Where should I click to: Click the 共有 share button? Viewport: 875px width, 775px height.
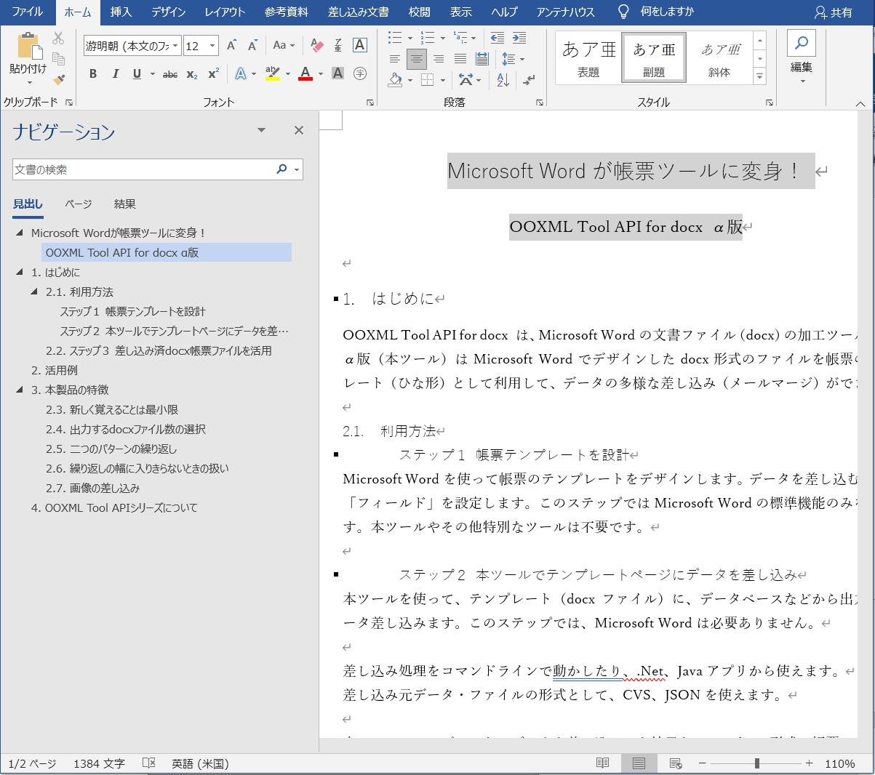[834, 12]
